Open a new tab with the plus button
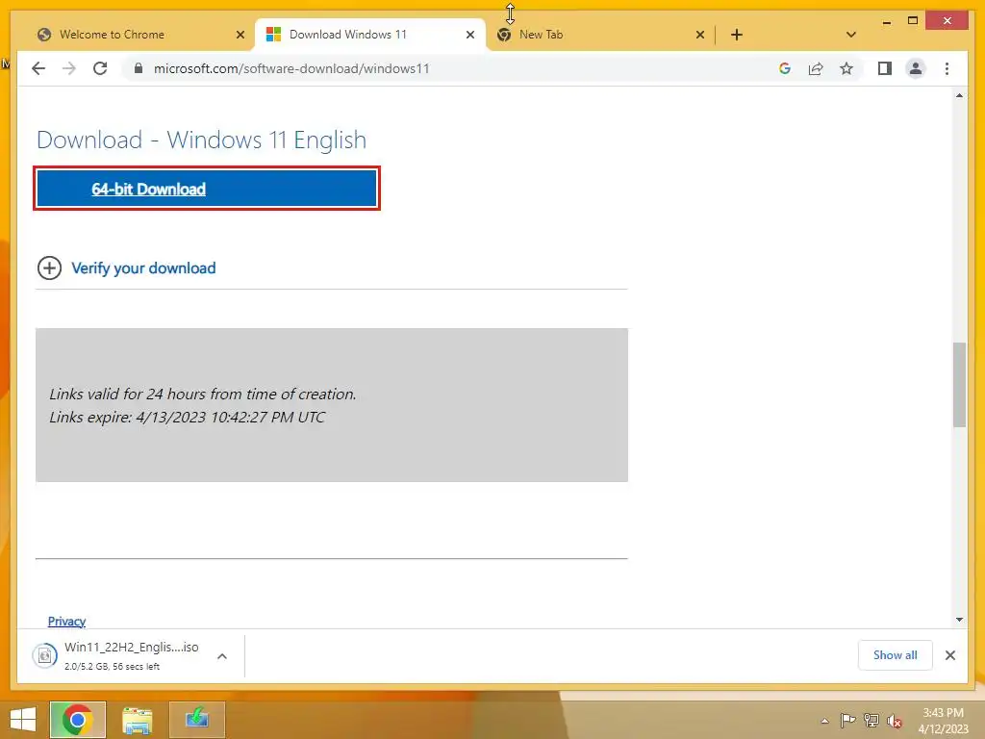The width and height of the screenshot is (985, 739). coord(737,35)
